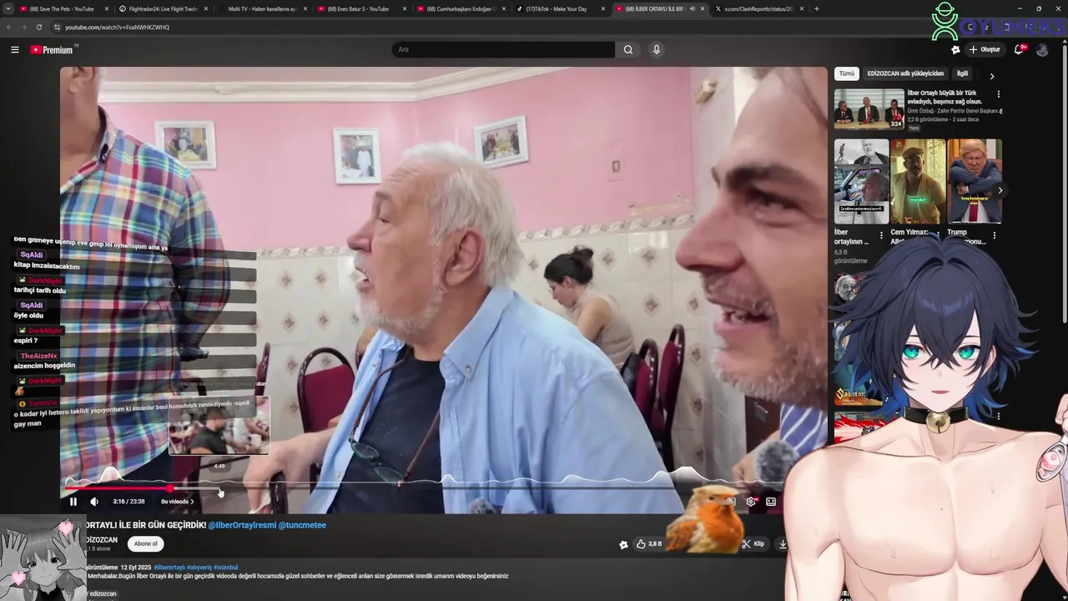Open the Cem Yılmaz short thumbnail
This screenshot has height=601, width=1068.
pyautogui.click(x=918, y=181)
